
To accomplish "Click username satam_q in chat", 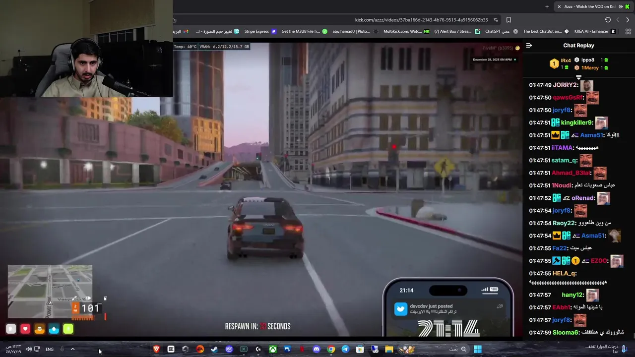I will click(564, 160).
